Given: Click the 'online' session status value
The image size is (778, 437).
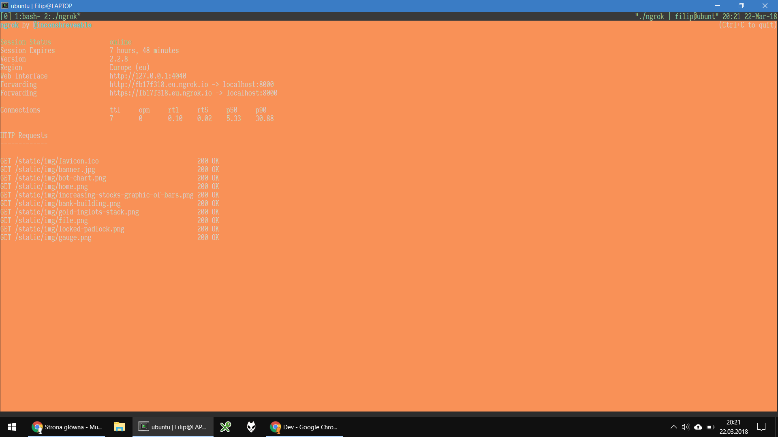Looking at the screenshot, I should click(120, 42).
